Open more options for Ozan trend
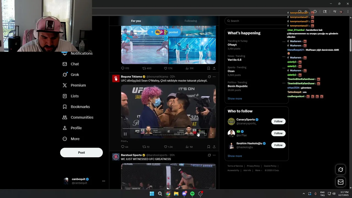Image resolution: width=352 pixels, height=198 pixels. click(x=284, y=68)
